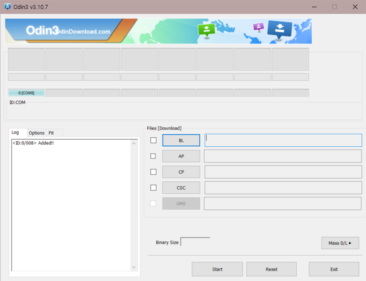
Task: Click the CSC file path field
Action: (x=283, y=188)
